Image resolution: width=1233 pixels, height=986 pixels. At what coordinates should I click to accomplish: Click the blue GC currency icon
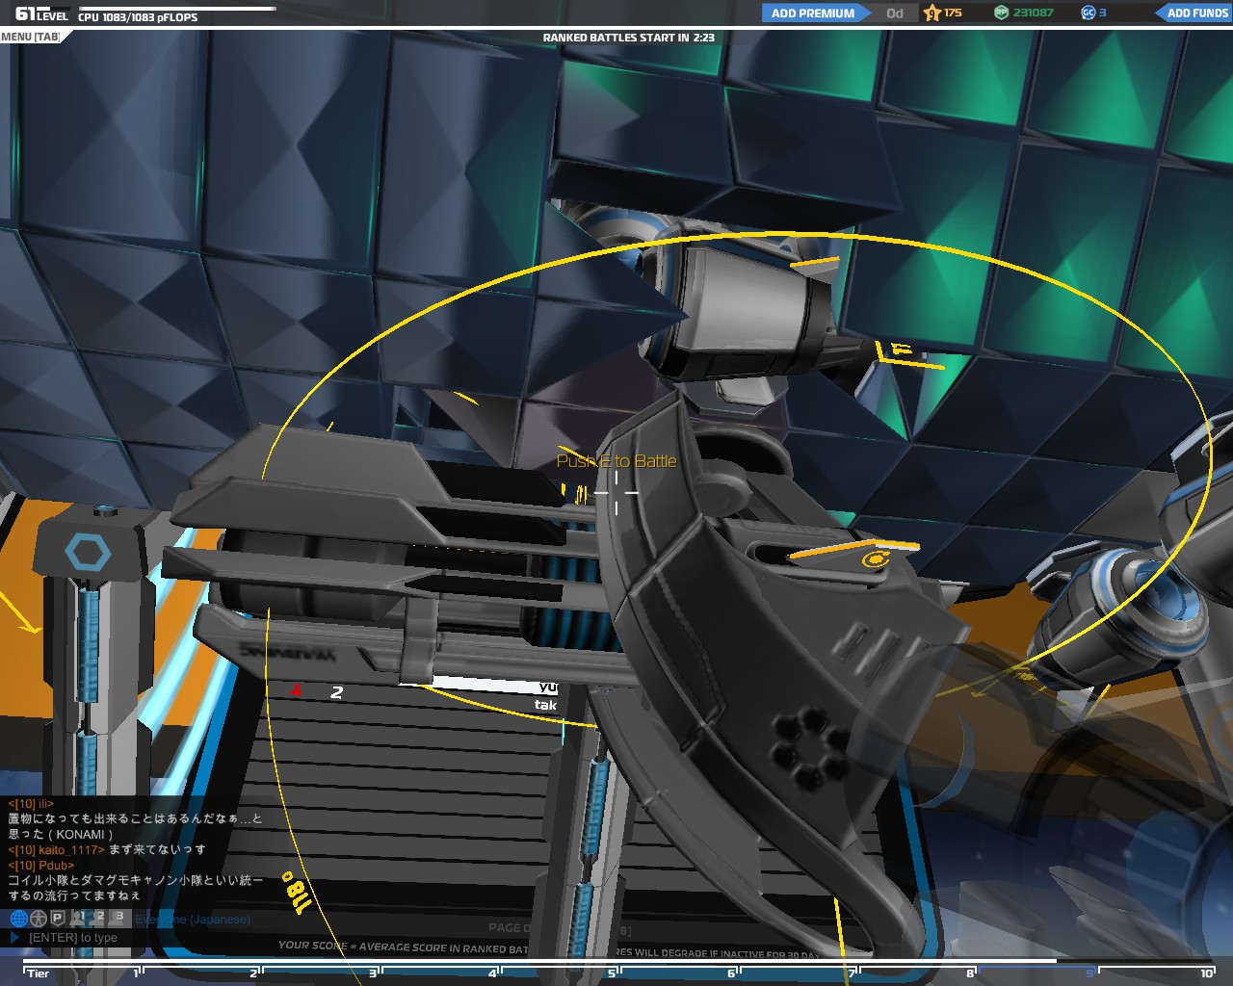point(1089,13)
